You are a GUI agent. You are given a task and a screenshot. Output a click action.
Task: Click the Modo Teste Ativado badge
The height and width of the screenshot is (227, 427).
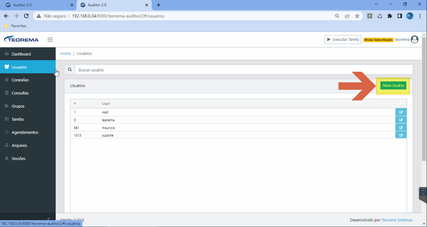click(379, 40)
